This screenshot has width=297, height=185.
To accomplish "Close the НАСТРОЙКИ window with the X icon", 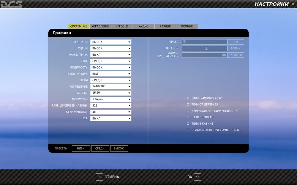I will pos(293,4).
